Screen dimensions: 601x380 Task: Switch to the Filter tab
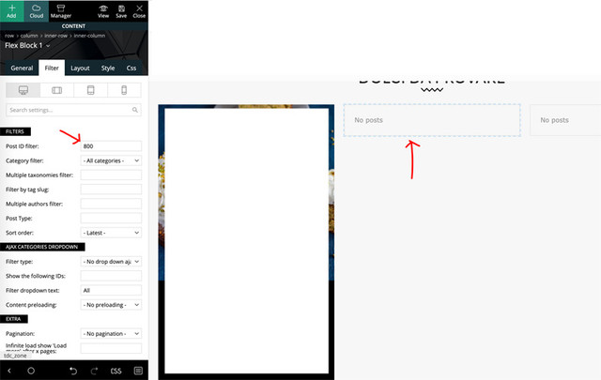(x=52, y=68)
